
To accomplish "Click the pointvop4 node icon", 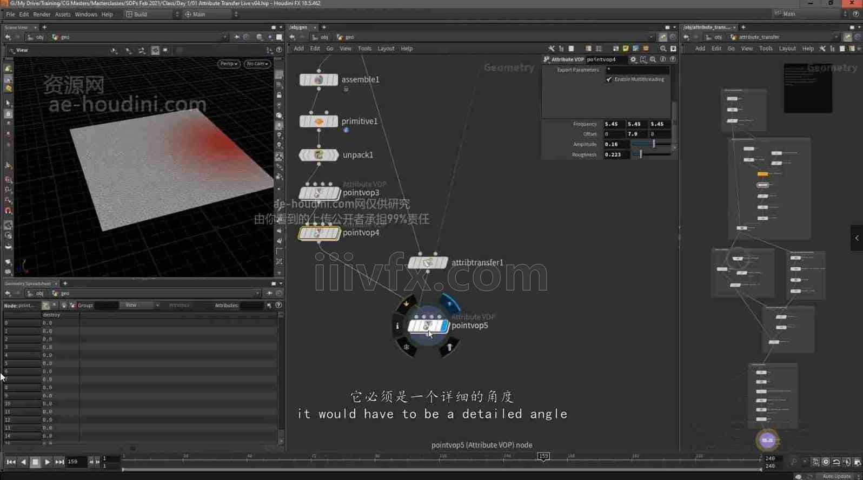I will tap(318, 233).
